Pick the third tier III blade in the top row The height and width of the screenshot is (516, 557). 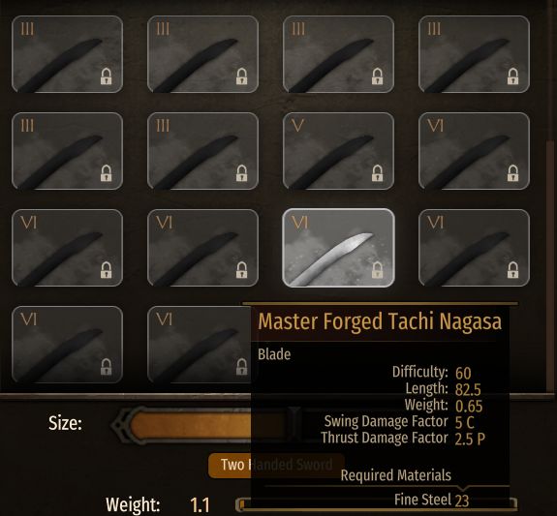(x=338, y=54)
